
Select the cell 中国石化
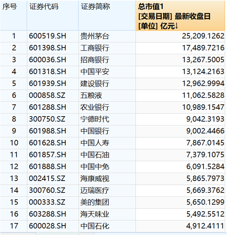click(107, 226)
